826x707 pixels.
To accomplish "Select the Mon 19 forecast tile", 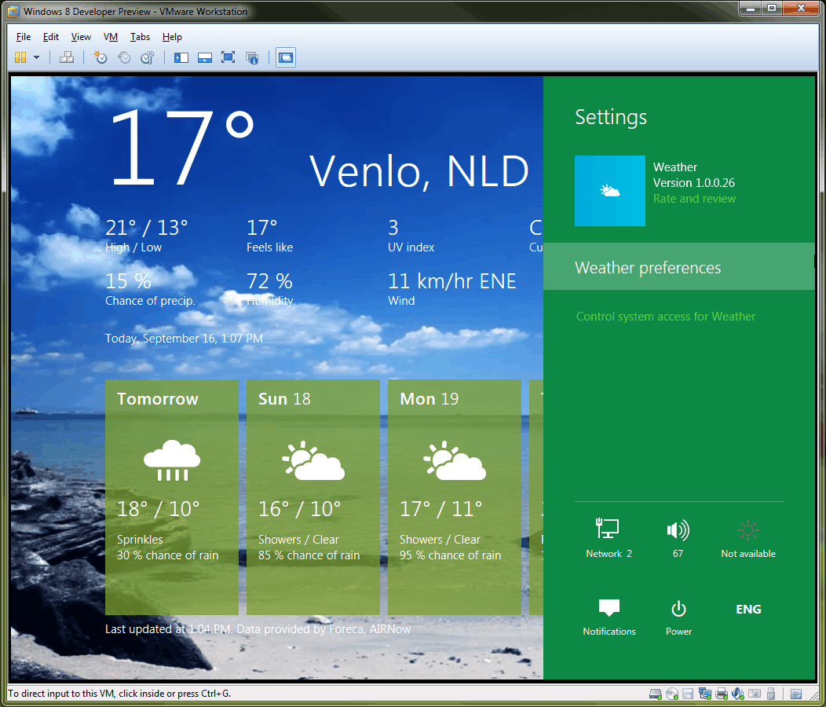I will 454,496.
